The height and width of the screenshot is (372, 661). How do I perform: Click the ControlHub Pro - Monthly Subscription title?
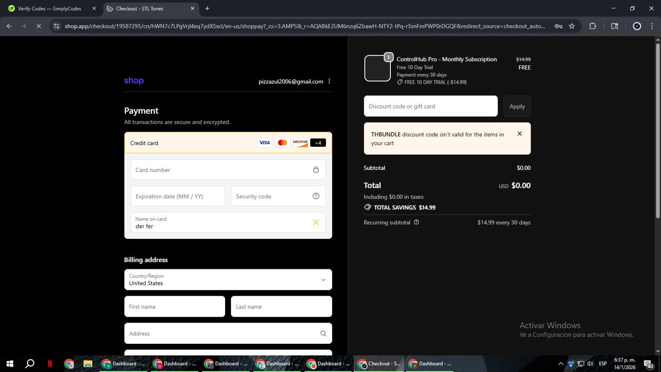click(447, 59)
